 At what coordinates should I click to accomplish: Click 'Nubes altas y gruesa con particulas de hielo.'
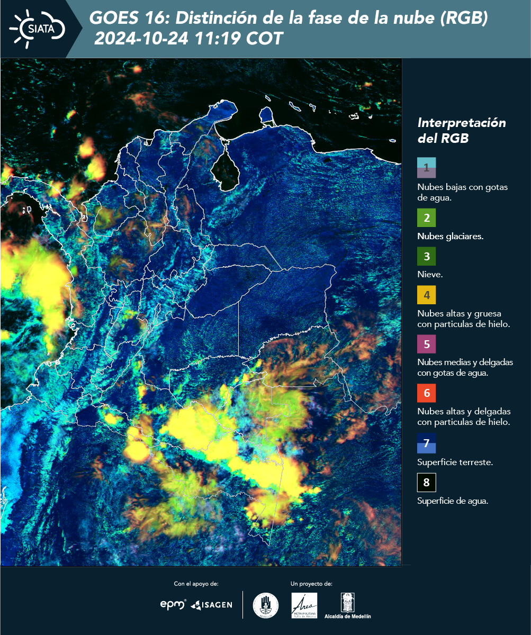pyautogui.click(x=464, y=319)
